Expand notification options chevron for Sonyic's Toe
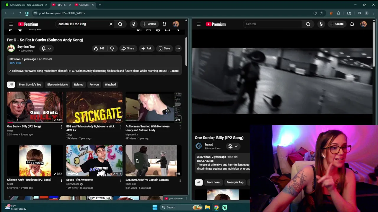This screenshot has width=378, height=212. [50, 48]
